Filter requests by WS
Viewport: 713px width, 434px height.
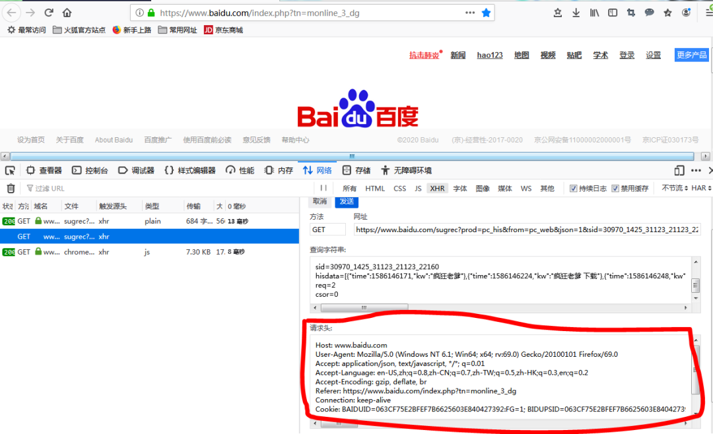click(x=526, y=189)
